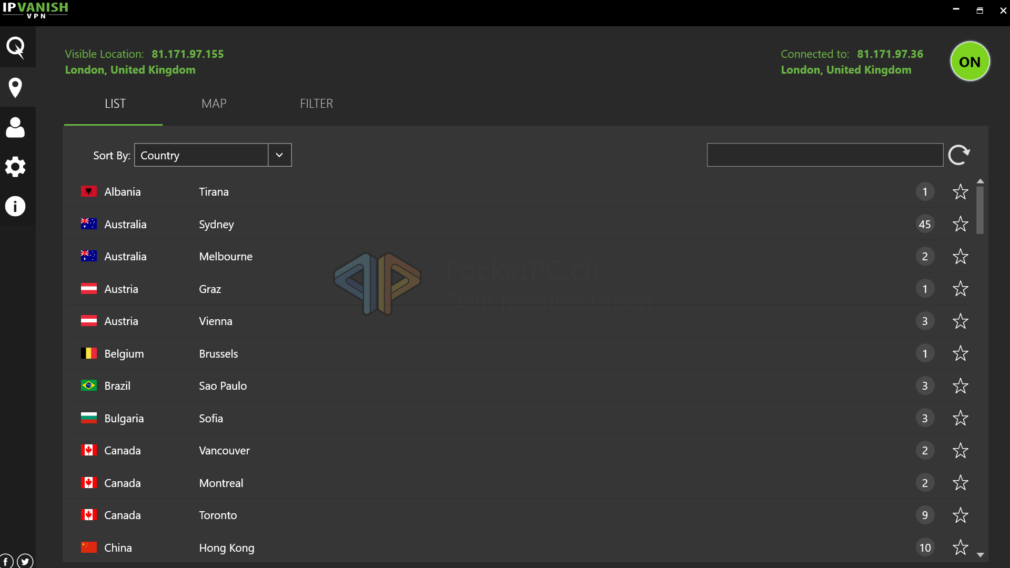Open the Twitter icon link
The height and width of the screenshot is (568, 1010).
(25, 561)
